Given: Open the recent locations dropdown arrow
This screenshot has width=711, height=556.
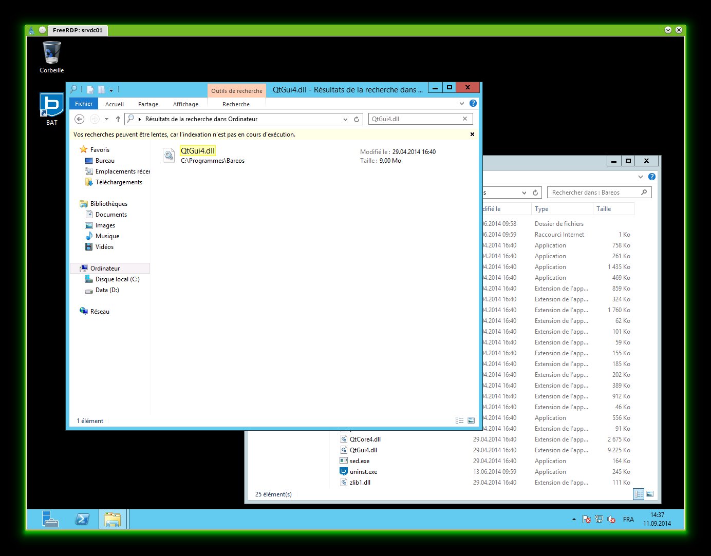Looking at the screenshot, I should [106, 119].
